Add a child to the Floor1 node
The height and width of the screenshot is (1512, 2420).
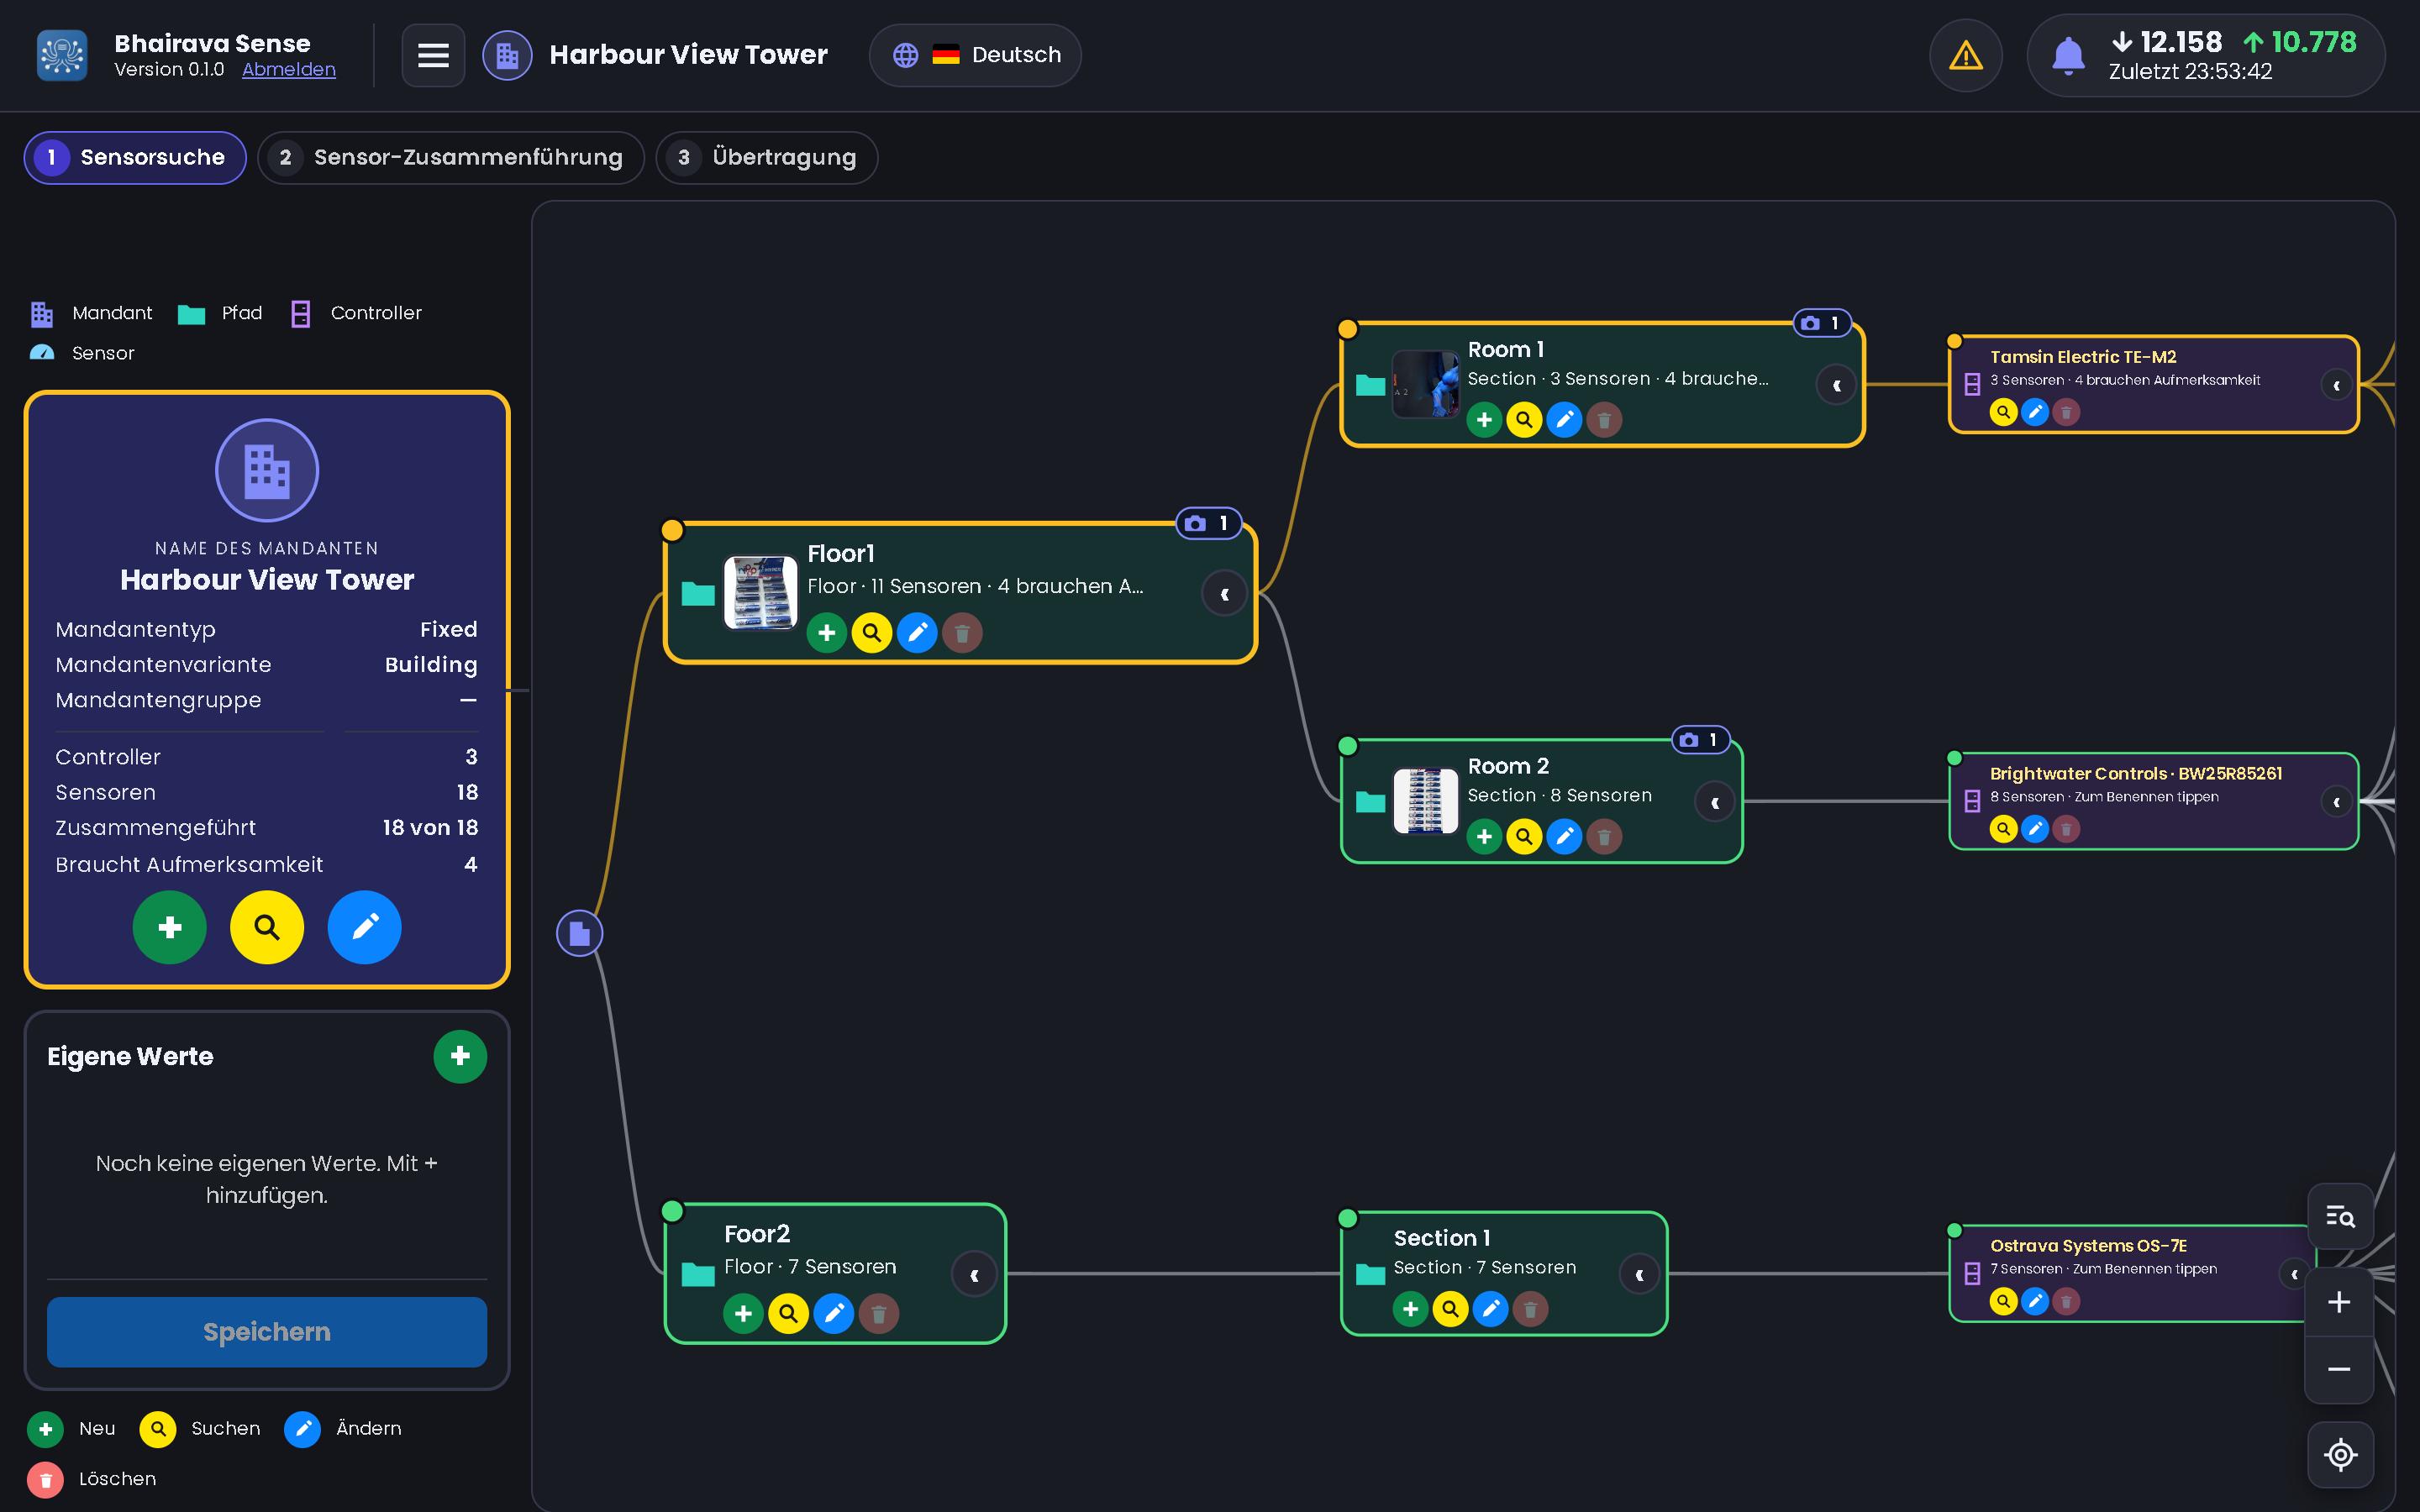(x=827, y=633)
